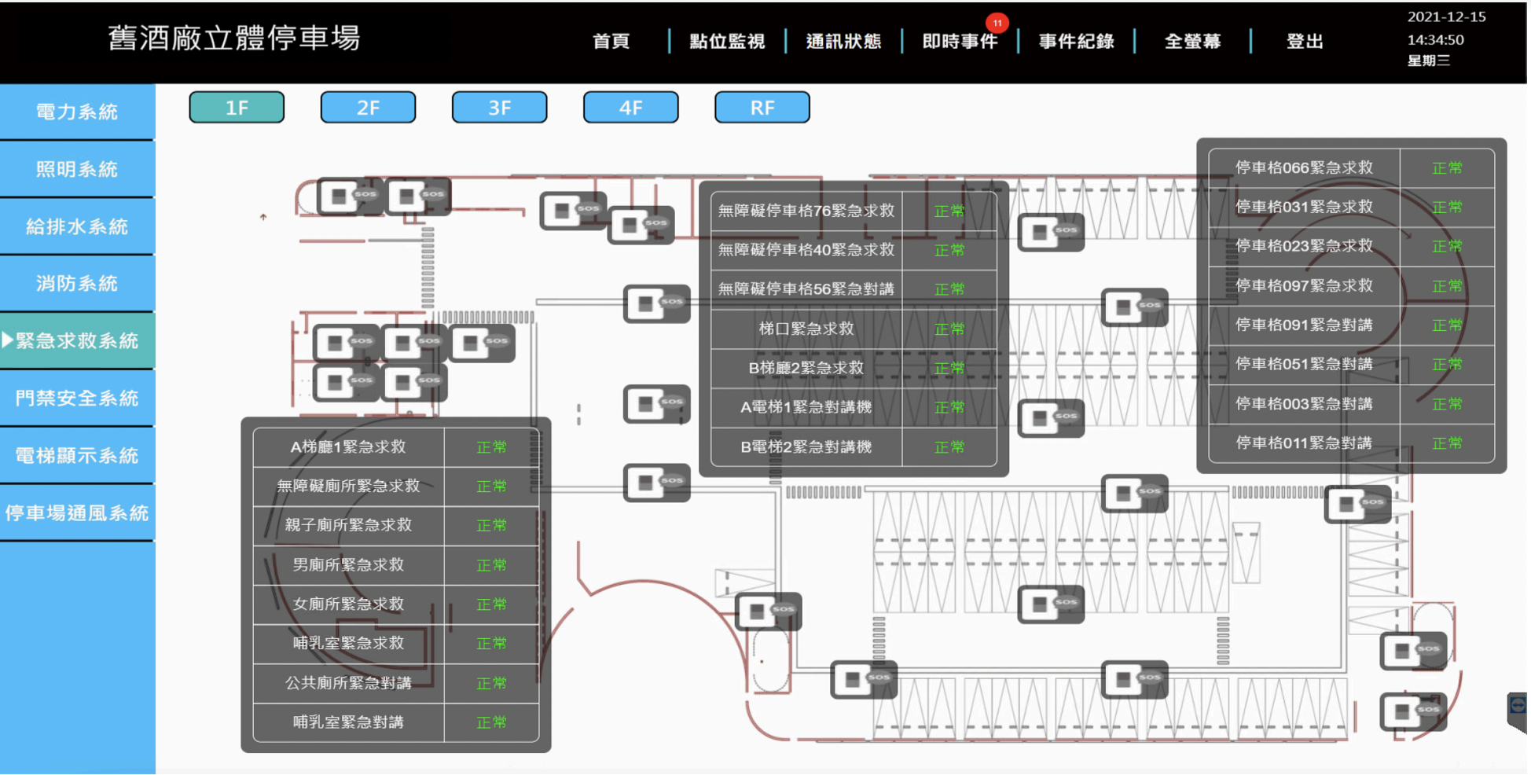This screenshot has width=1531, height=775.
Task: Open 停車場通風系統 in the sidebar
Action: (x=77, y=513)
